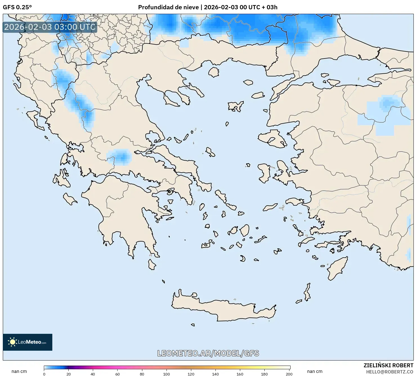
Task: Click the snow area in central Greece
Action: (121, 156)
